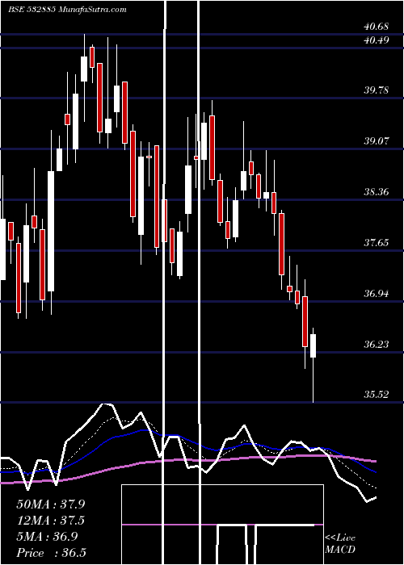Click the 36.23 price level label
This screenshot has width=404, height=565.
click(x=377, y=345)
